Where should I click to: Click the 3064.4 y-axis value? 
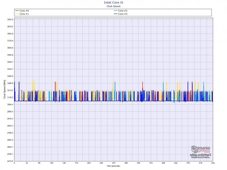pos(10,105)
